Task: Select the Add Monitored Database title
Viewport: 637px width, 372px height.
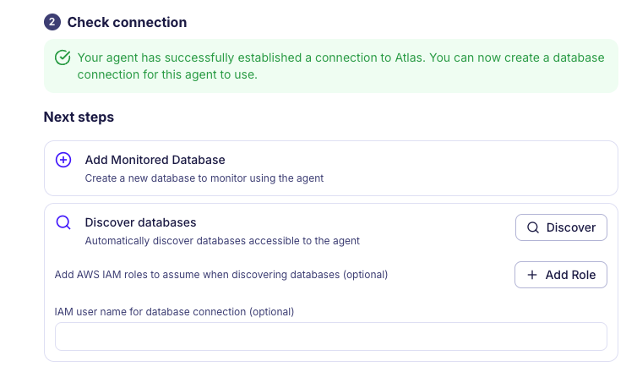Action: 155,159
